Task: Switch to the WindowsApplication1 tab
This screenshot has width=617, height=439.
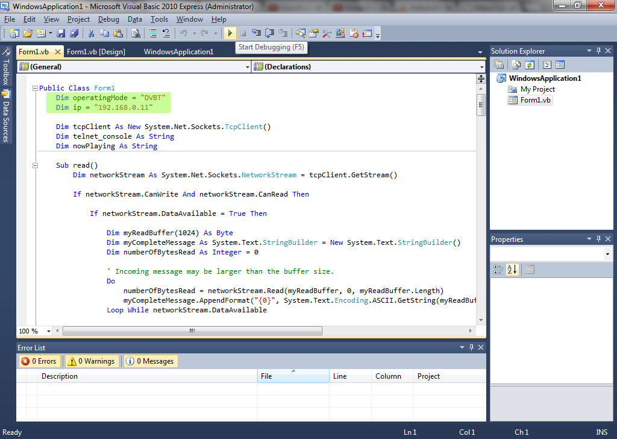Action: [x=178, y=52]
